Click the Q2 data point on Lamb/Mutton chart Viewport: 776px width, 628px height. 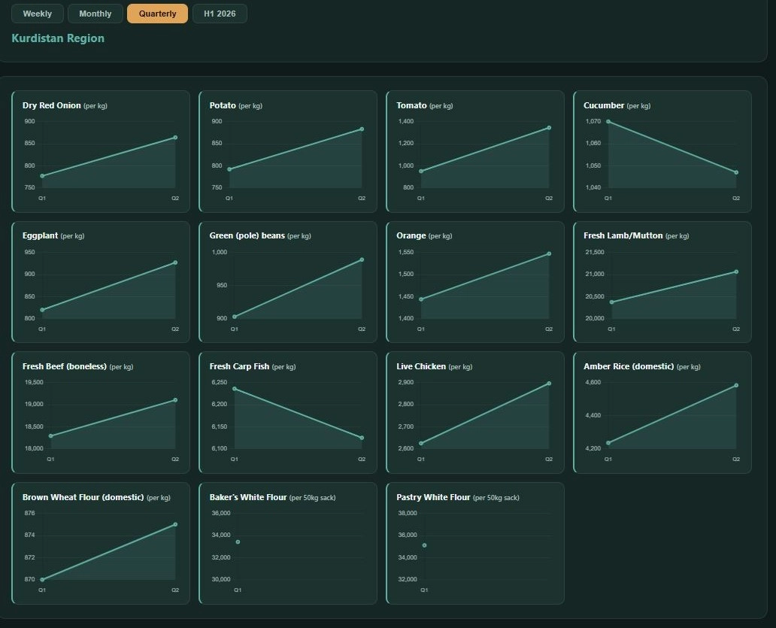coord(736,272)
